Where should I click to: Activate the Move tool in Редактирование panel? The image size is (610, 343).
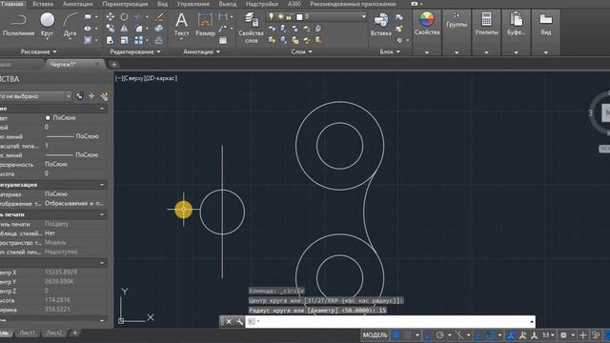coord(111,17)
